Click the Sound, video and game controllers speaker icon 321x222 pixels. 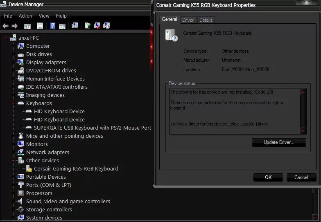20,201
